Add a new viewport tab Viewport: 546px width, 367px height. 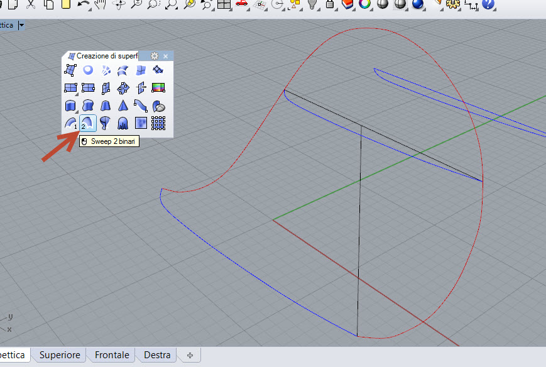[189, 355]
